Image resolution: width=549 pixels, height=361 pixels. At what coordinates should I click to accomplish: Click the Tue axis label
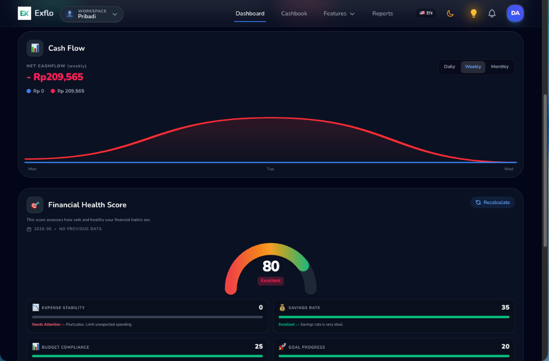point(270,169)
